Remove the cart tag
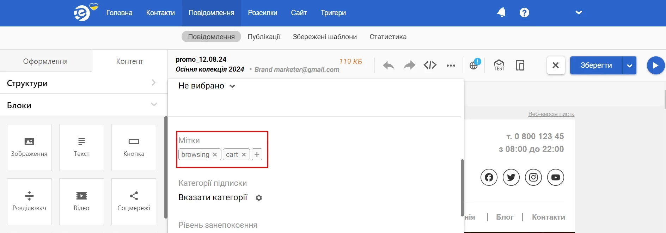This screenshot has height=233, width=666. click(244, 154)
